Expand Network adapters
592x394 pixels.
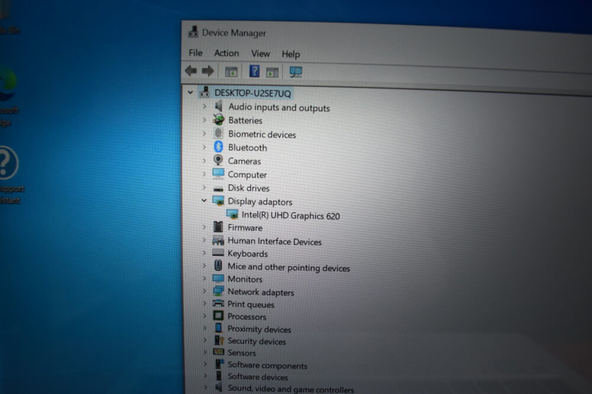[204, 291]
